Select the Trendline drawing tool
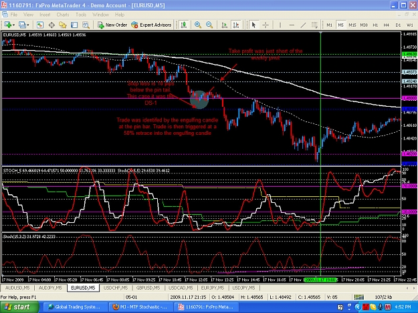This screenshot has width=418, height=313. [x=303, y=25]
